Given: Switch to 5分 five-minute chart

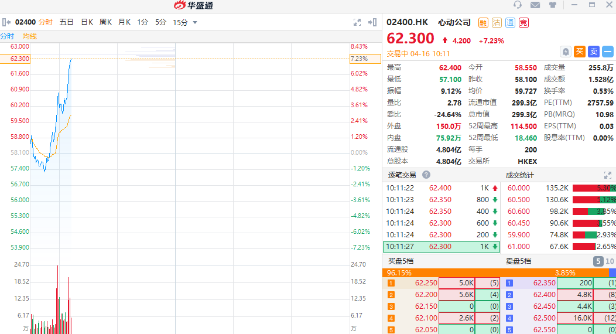Looking at the screenshot, I should 160,22.
